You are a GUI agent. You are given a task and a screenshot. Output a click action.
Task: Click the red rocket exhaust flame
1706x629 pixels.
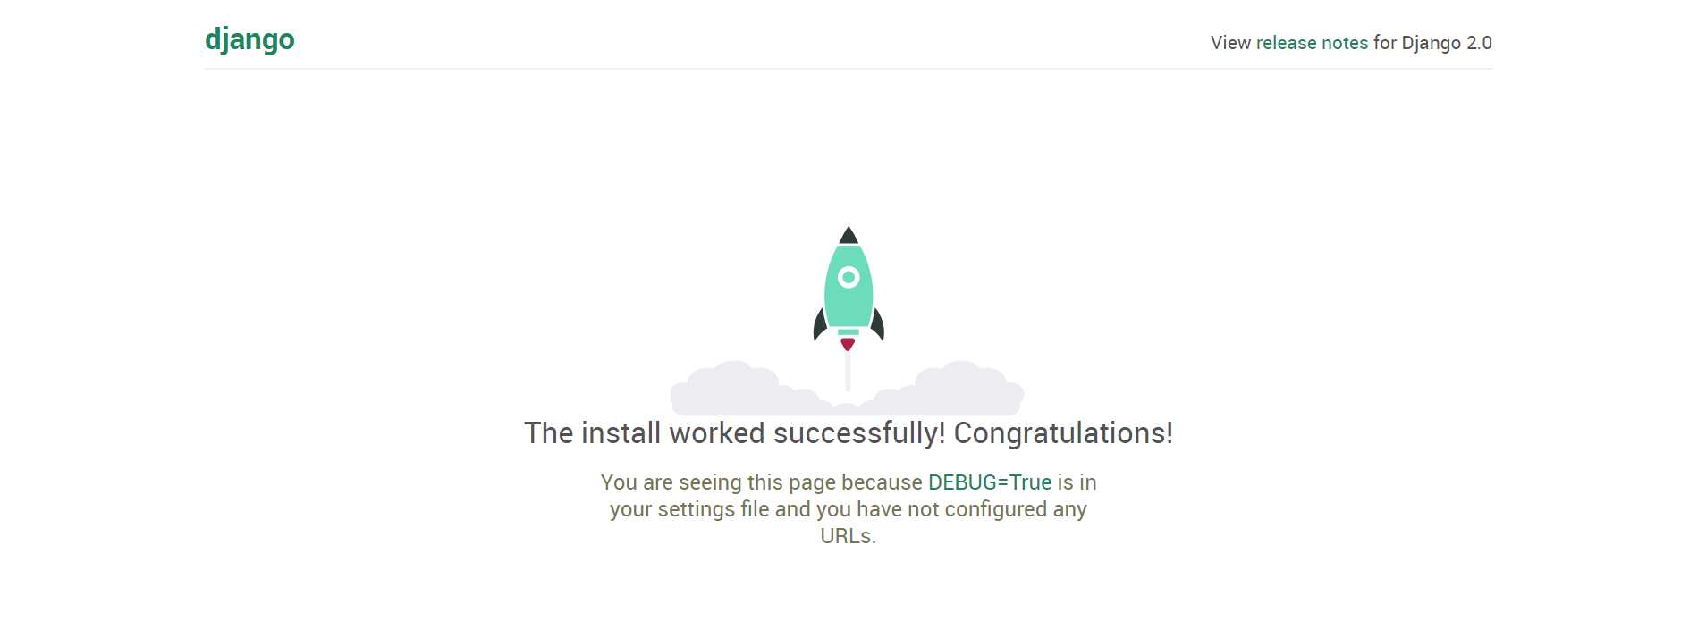click(848, 344)
